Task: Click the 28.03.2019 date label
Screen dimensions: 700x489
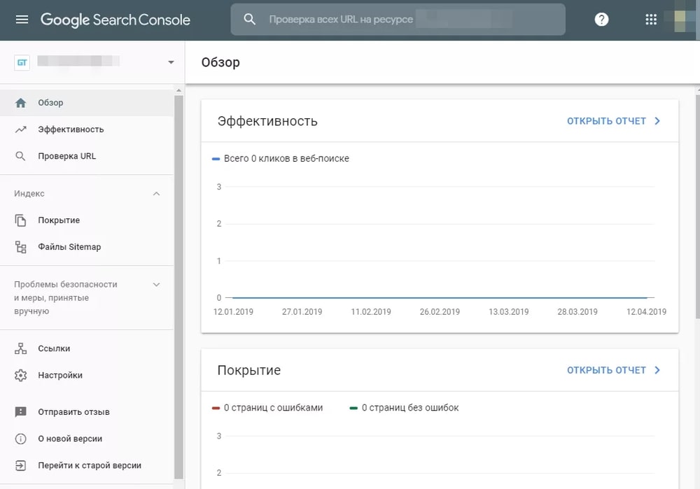Action: (577, 312)
